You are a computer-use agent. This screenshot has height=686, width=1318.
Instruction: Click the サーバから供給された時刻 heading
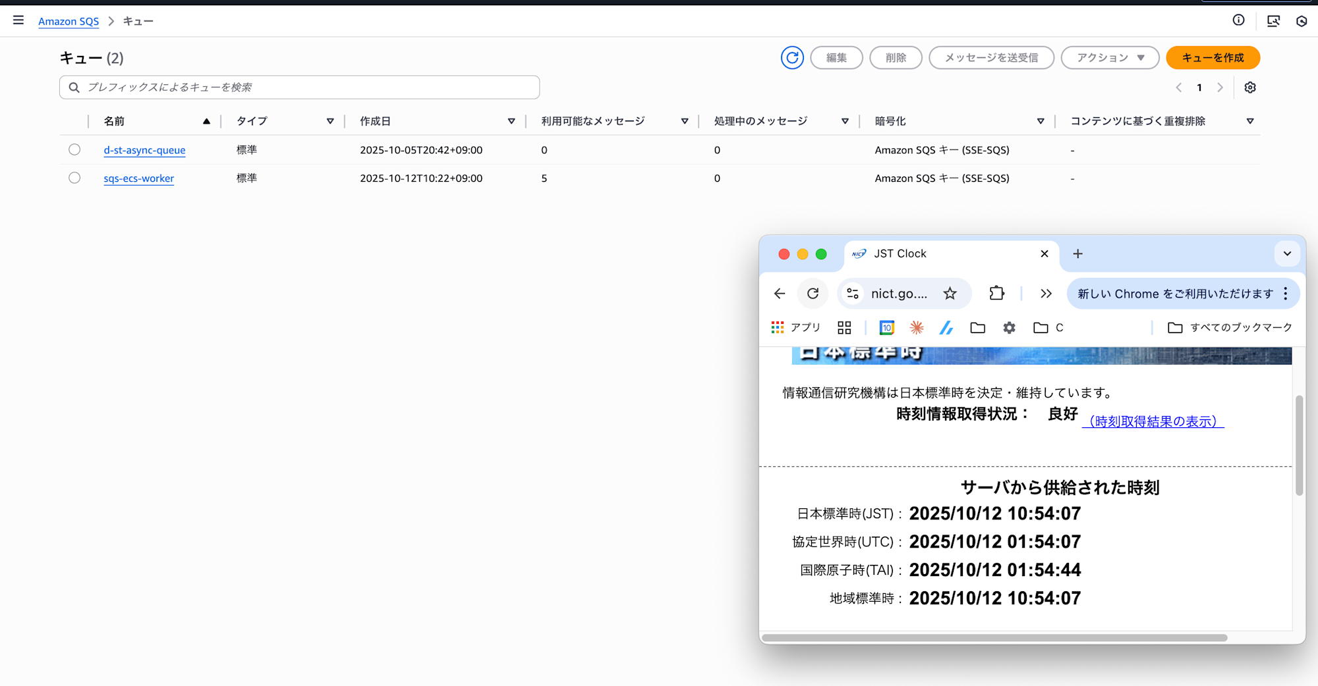pos(1060,487)
